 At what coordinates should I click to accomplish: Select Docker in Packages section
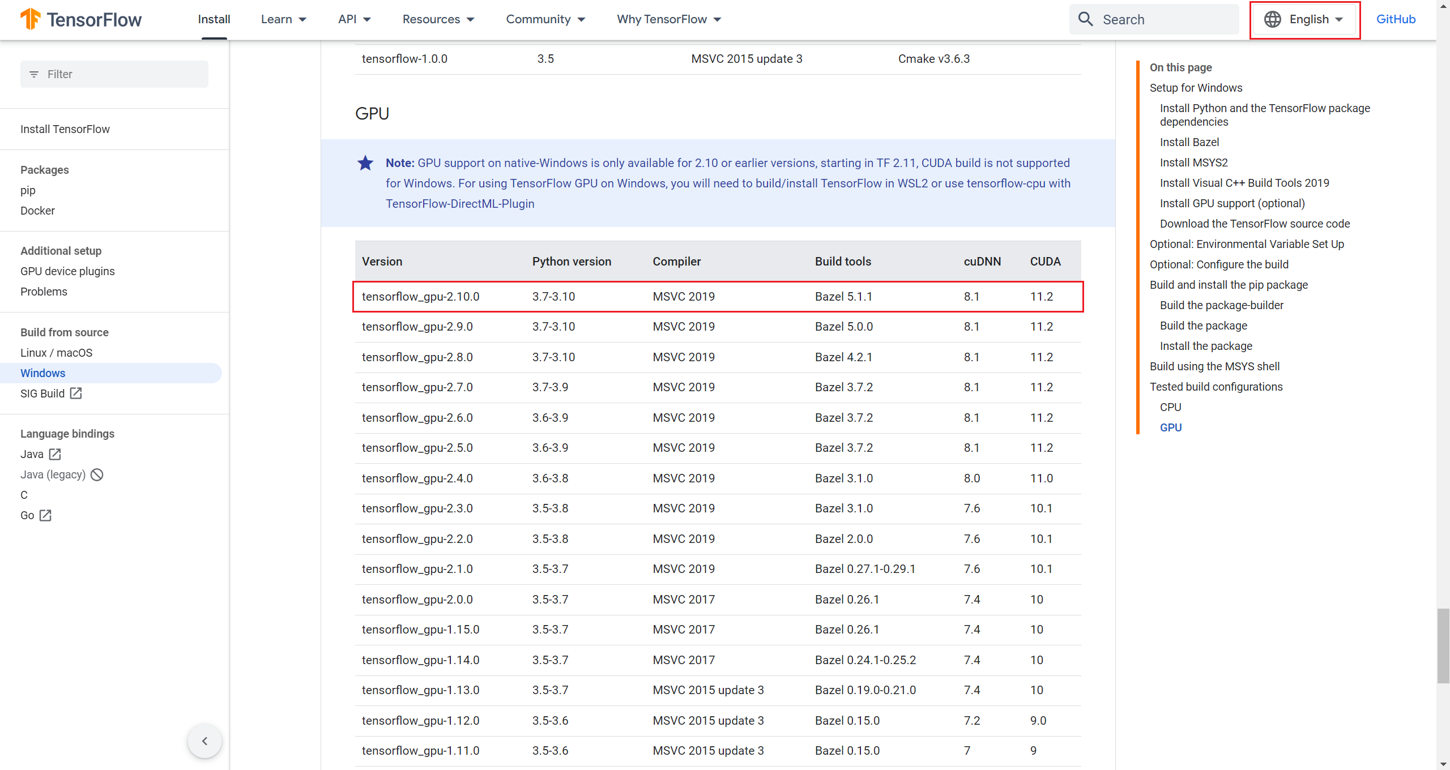point(37,211)
